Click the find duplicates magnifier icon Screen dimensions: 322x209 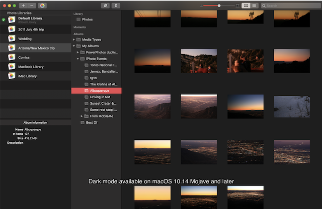pyautogui.click(x=105, y=6)
